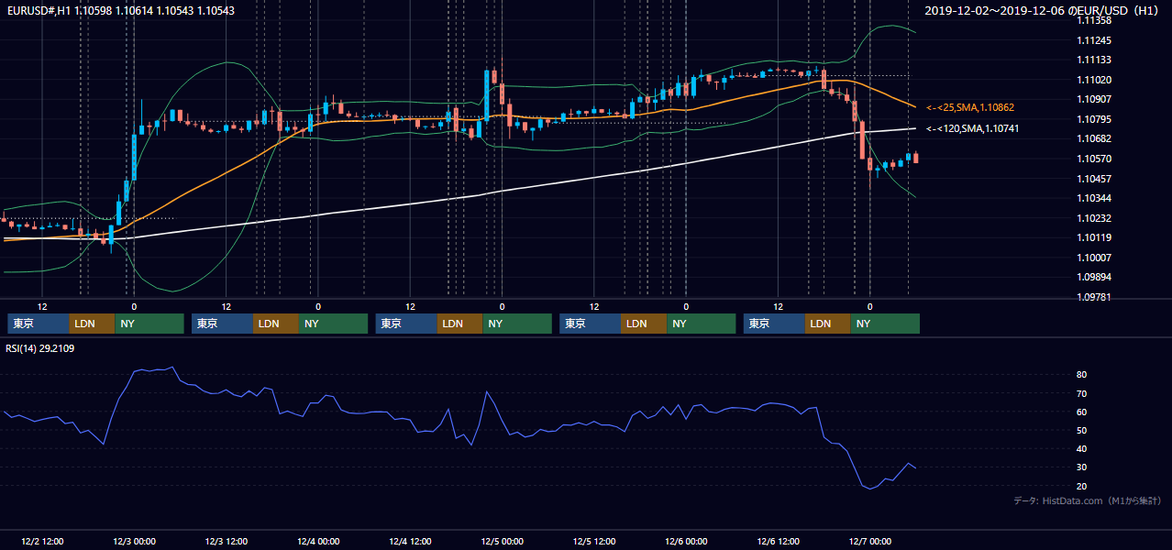Image resolution: width=1172 pixels, height=550 pixels.
Task: Click the 12/5 00:00 time axis label
Action: click(502, 541)
